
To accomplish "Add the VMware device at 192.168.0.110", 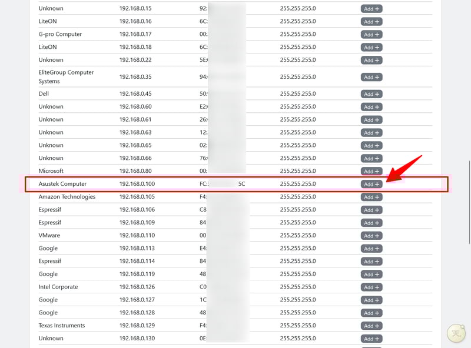I will tap(372, 236).
